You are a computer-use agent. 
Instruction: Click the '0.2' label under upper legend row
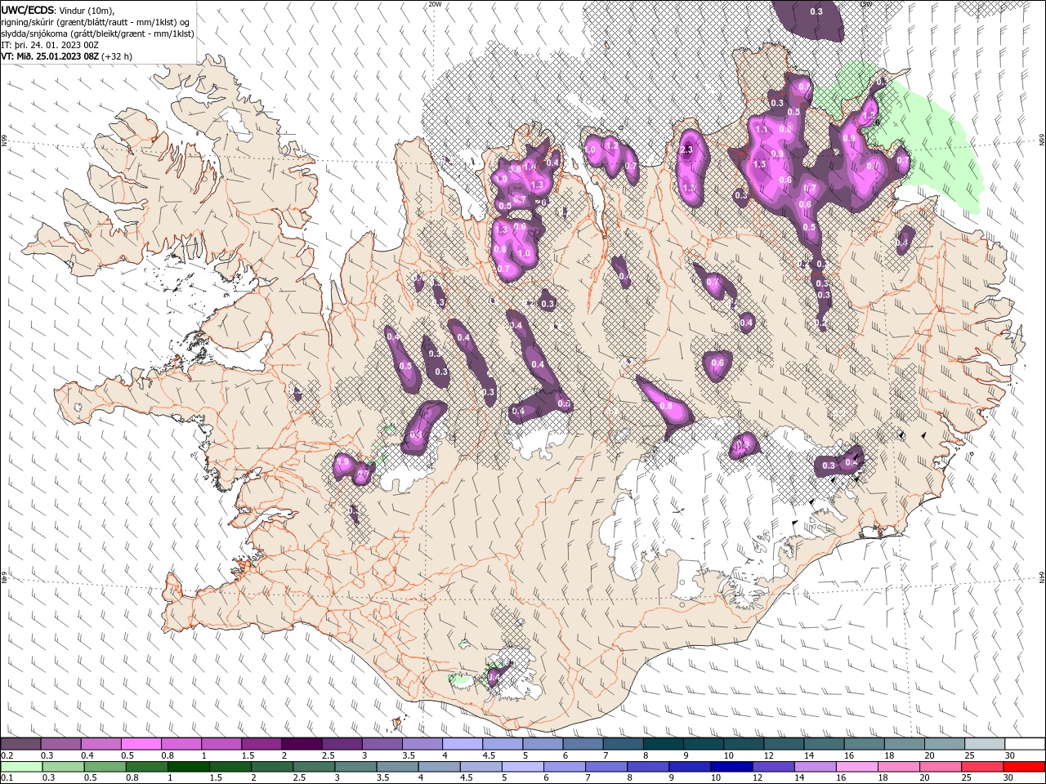(7, 755)
